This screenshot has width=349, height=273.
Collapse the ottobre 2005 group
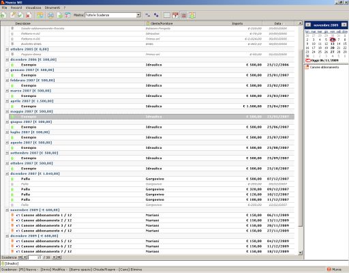point(7,49)
